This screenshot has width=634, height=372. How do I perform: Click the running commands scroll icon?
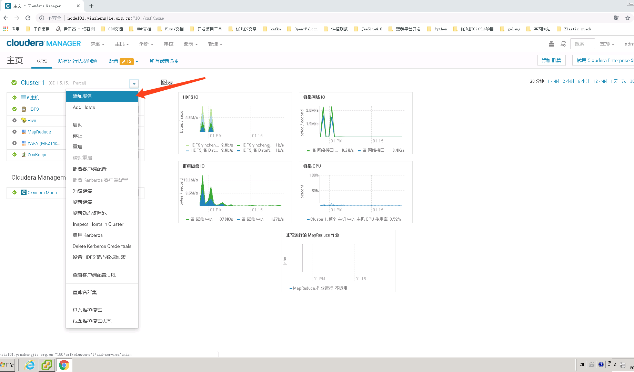[563, 44]
